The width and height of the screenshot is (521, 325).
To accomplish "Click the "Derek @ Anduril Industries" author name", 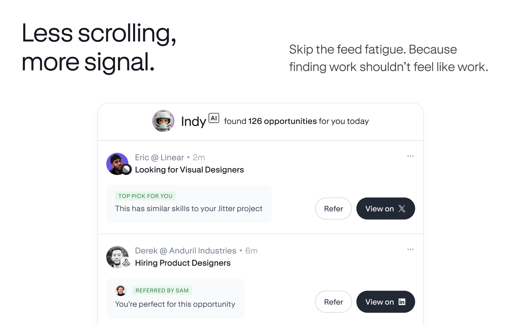I will pos(186,251).
